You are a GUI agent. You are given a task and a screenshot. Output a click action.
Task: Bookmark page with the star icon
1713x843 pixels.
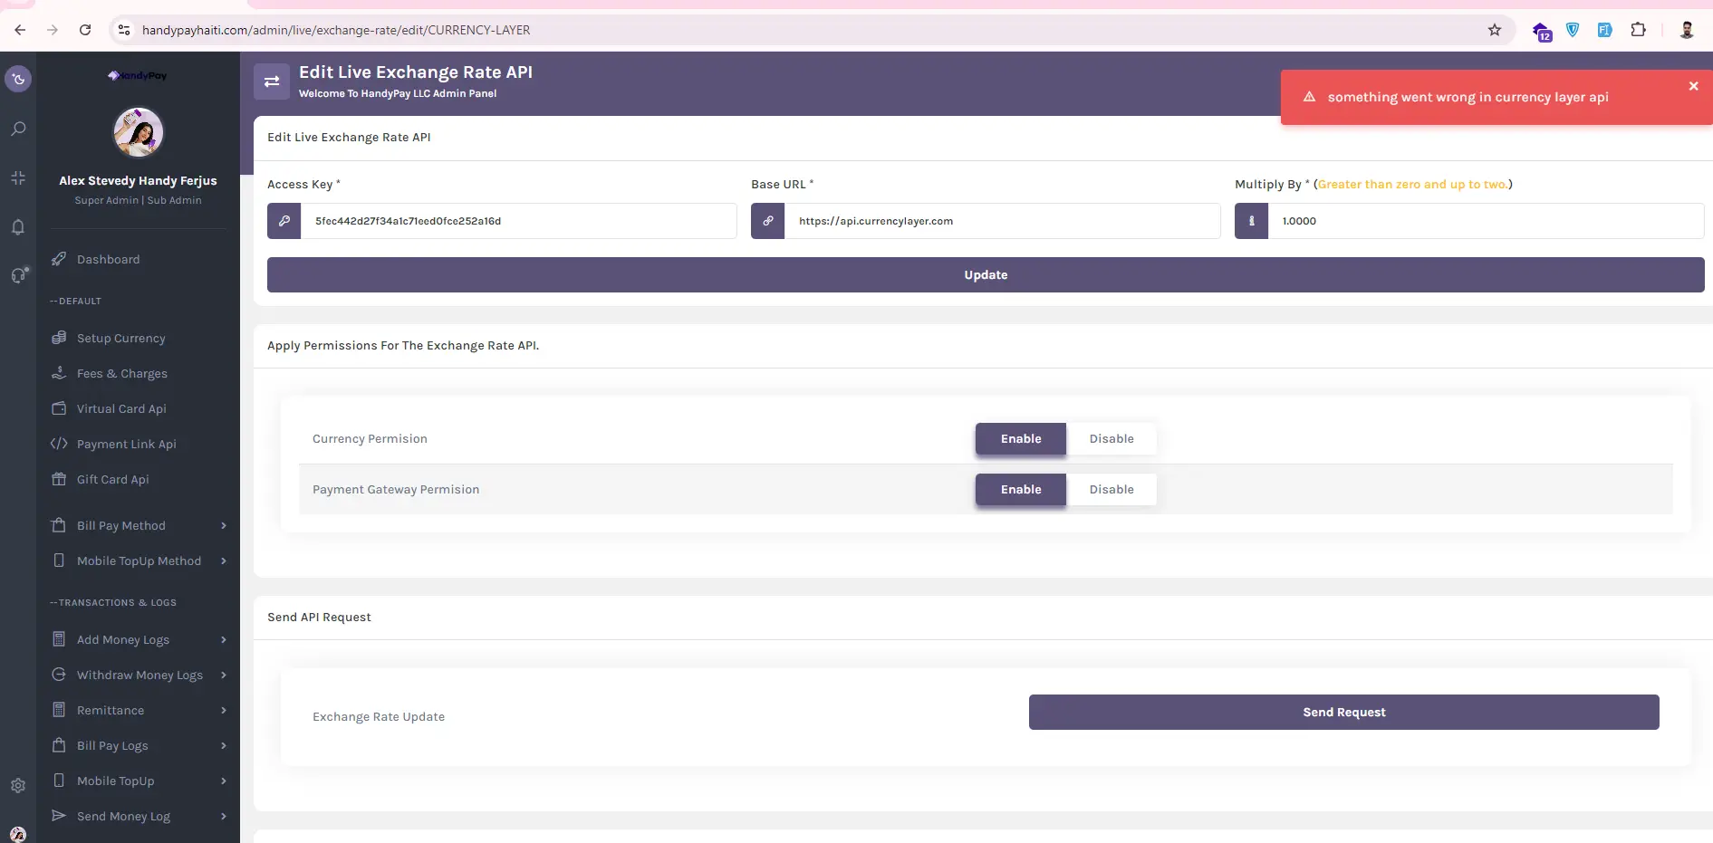coord(1495,30)
